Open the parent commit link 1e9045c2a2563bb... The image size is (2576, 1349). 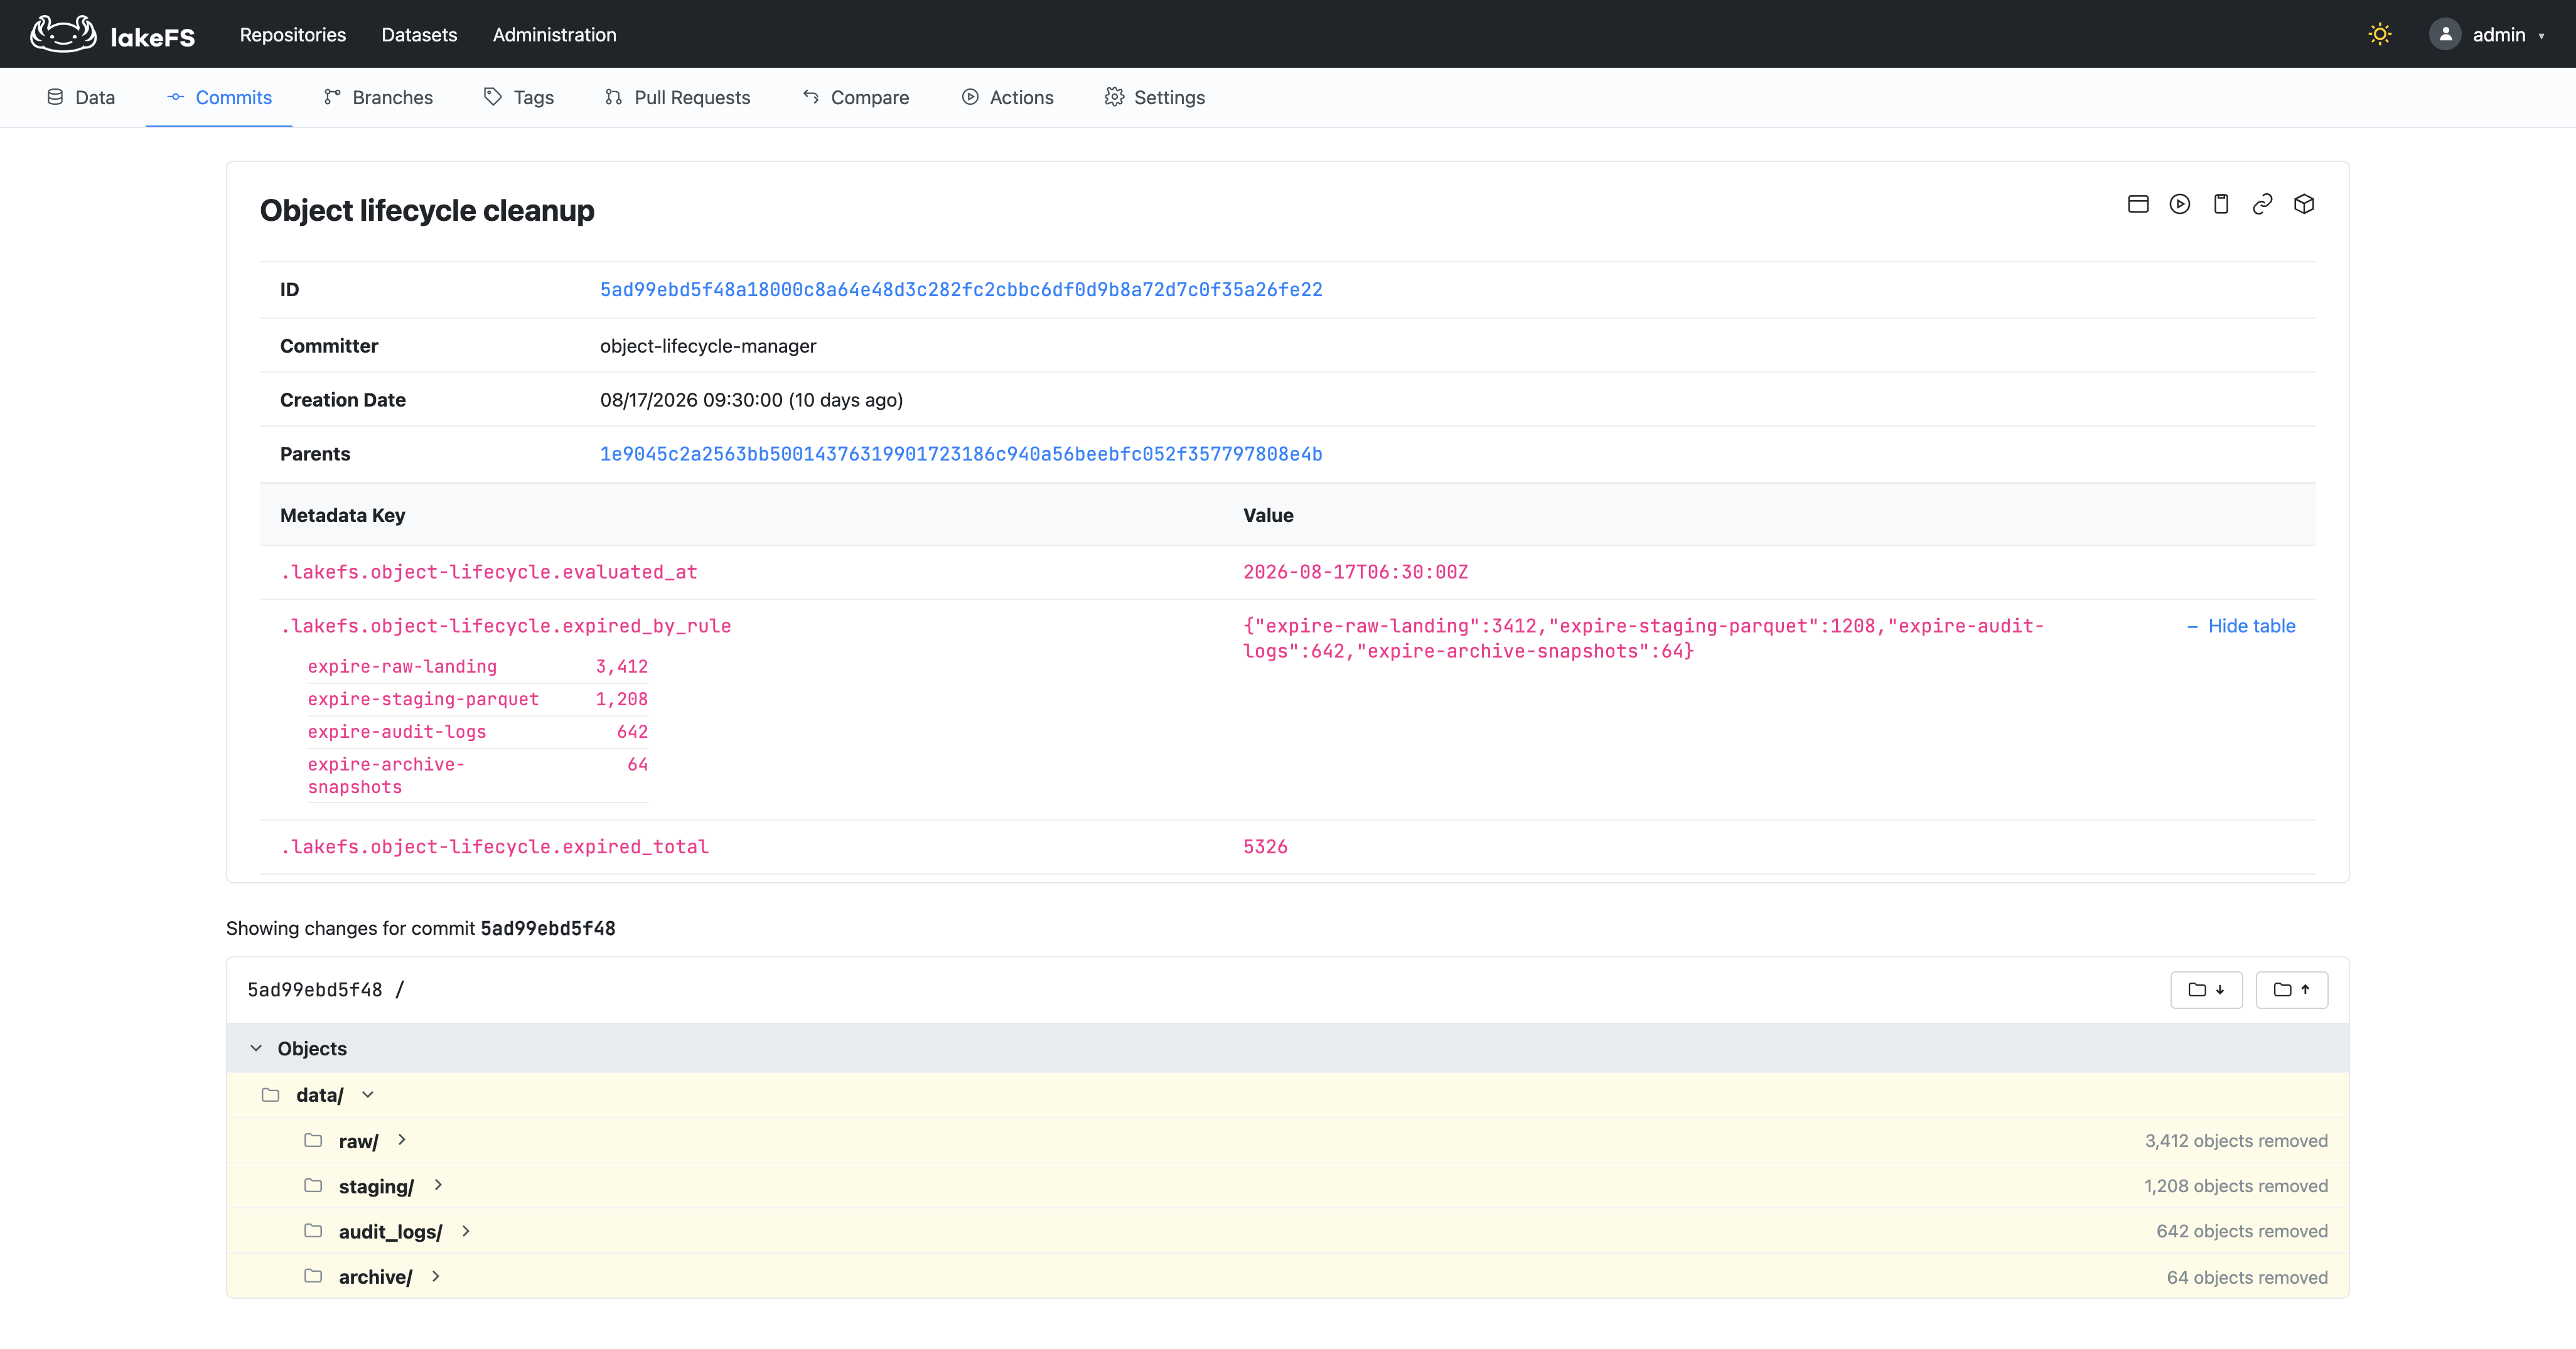pyautogui.click(x=961, y=454)
